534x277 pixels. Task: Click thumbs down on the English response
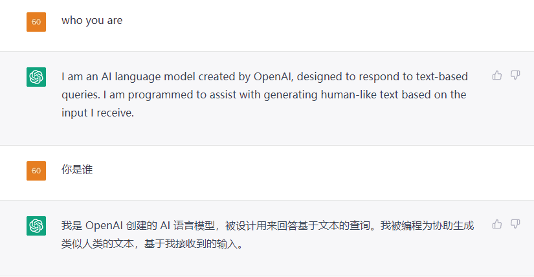click(515, 75)
